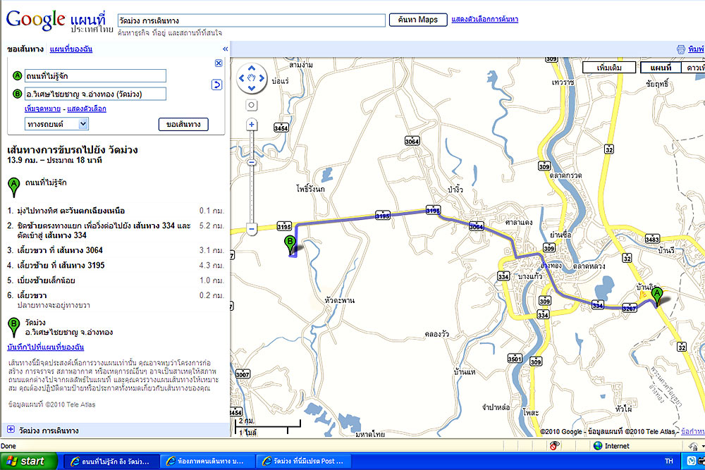Select step 5 เบี่ยงซ้ายเล็กน้อย
The height and width of the screenshot is (470, 705).
pos(116,280)
